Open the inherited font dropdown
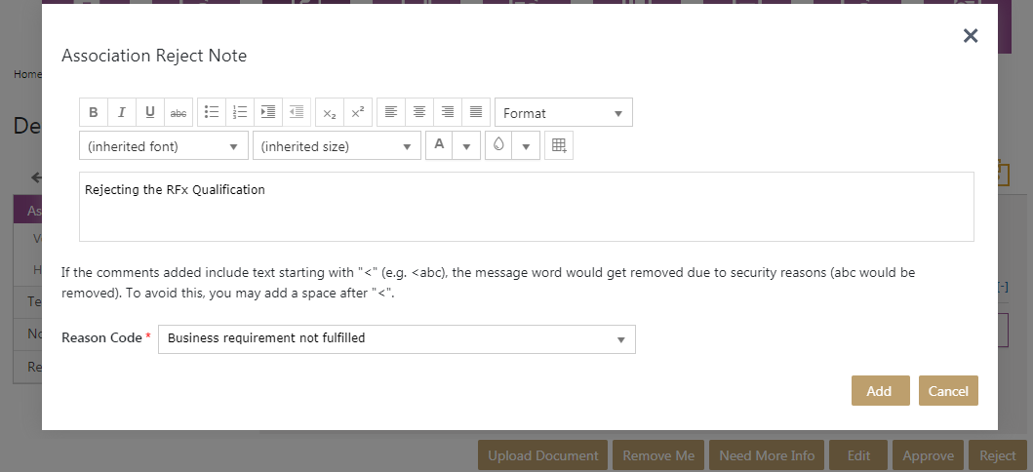This screenshot has height=472, width=1033. [163, 146]
